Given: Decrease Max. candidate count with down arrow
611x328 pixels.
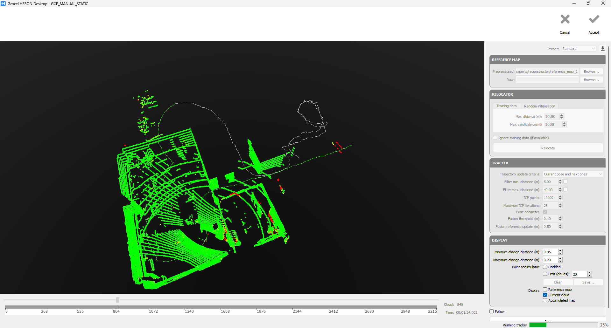Looking at the screenshot, I should tap(565, 126).
